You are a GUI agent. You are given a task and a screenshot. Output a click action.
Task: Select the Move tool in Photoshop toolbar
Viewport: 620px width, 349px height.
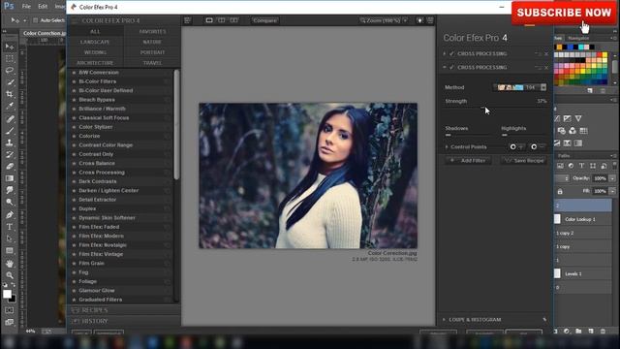10,47
